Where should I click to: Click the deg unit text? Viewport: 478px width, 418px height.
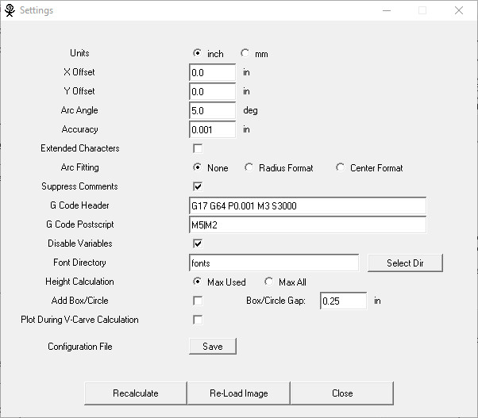250,110
